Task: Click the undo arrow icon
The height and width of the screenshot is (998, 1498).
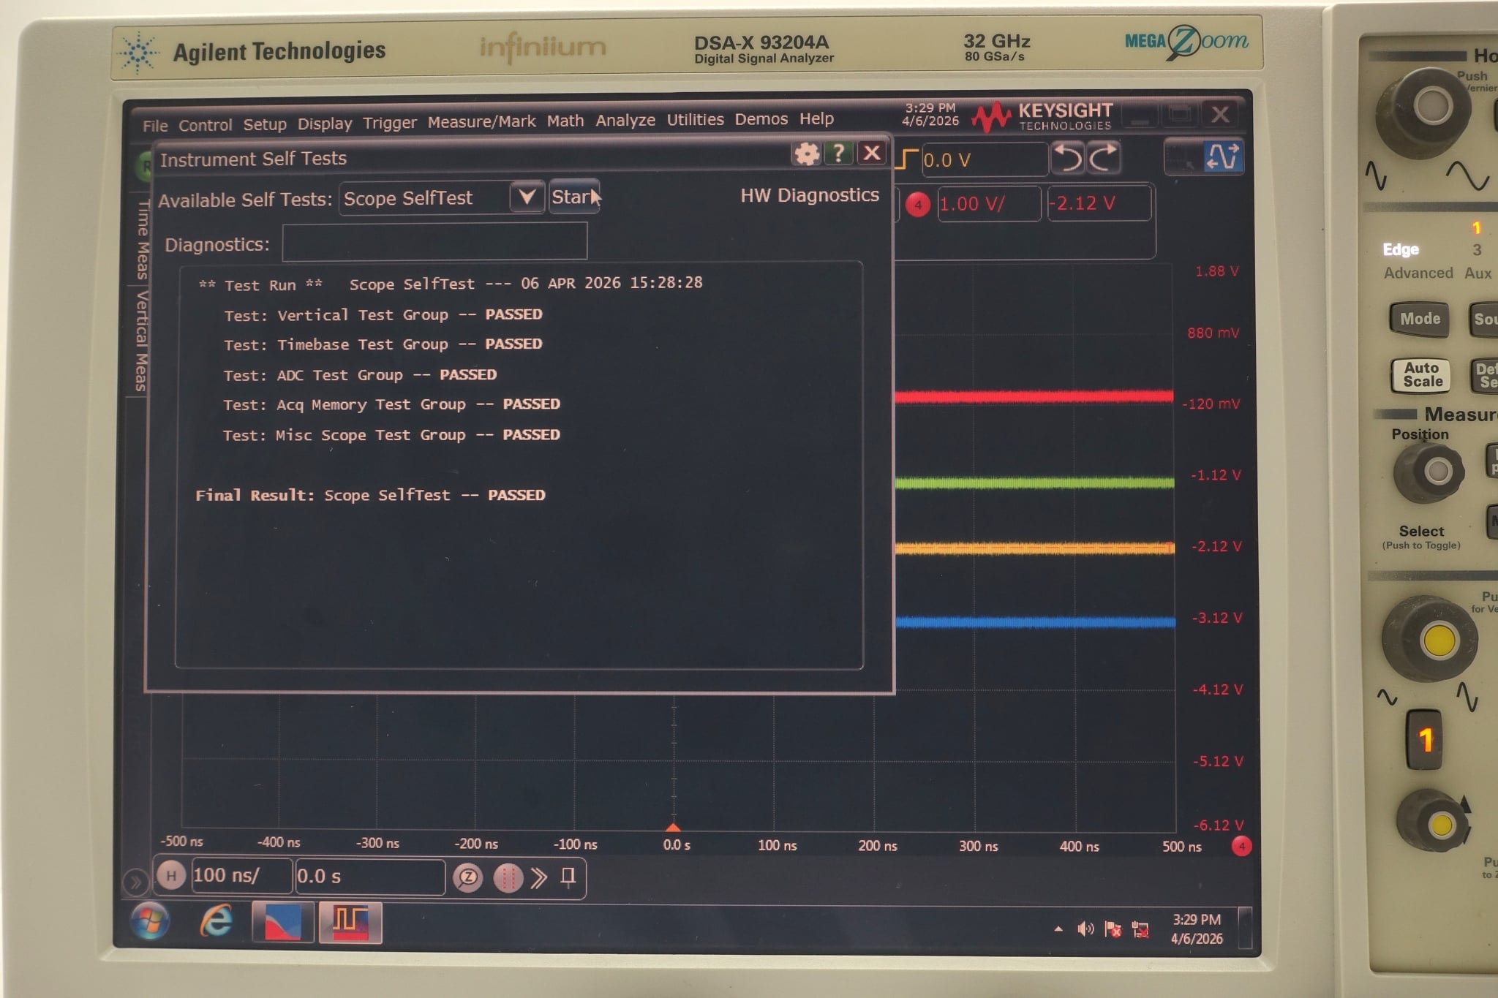Action: click(x=1068, y=158)
